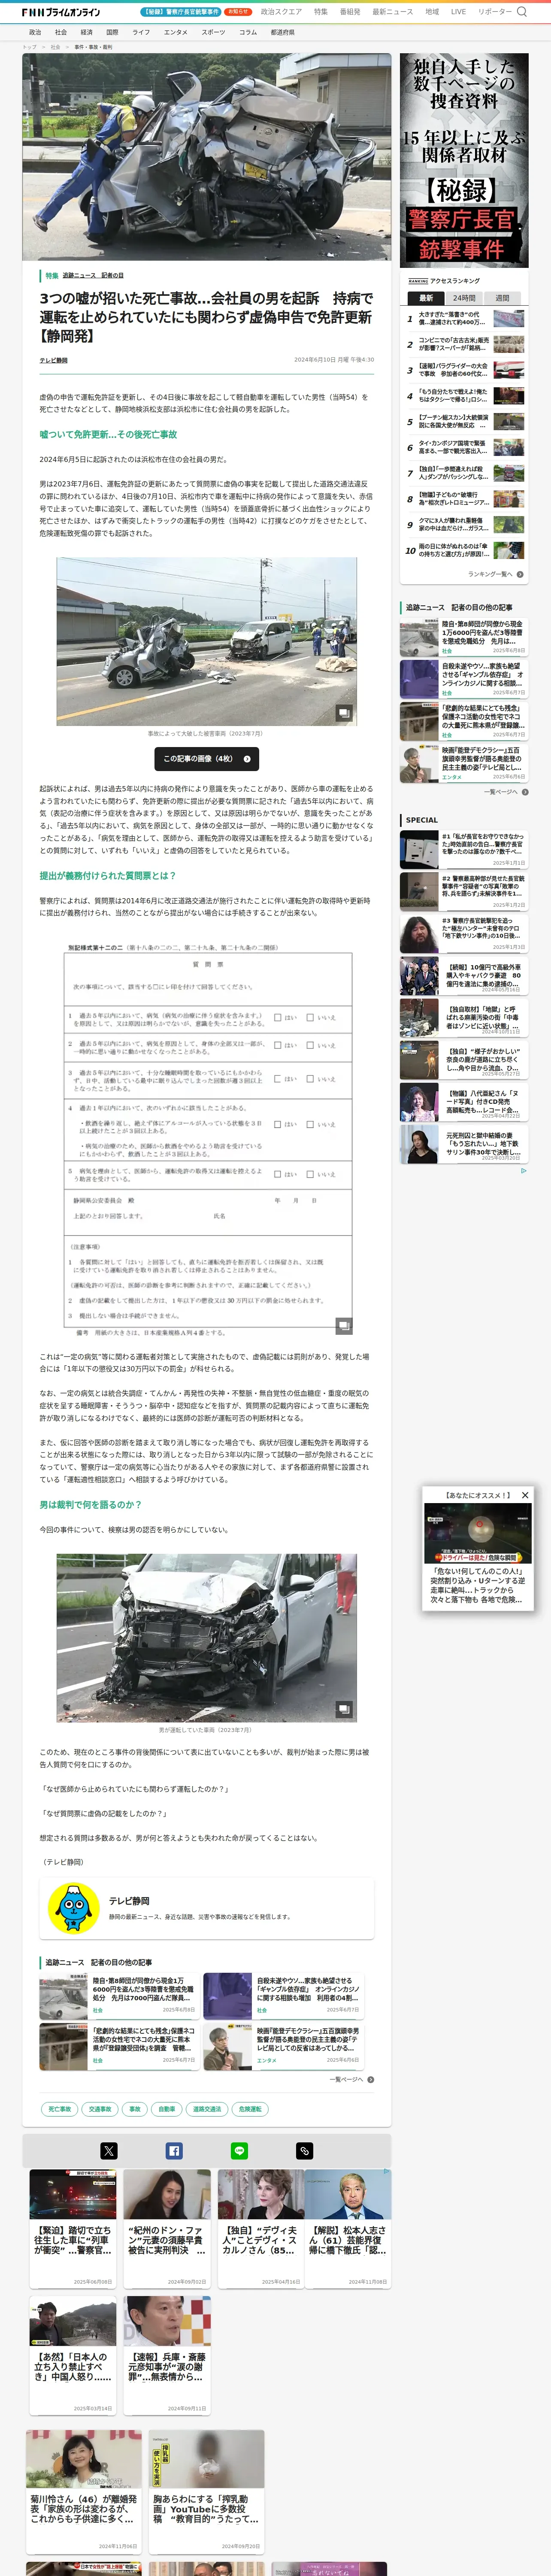The image size is (551, 2576).
Task: Close the あなたにオススメ popup
Action: point(525,1495)
